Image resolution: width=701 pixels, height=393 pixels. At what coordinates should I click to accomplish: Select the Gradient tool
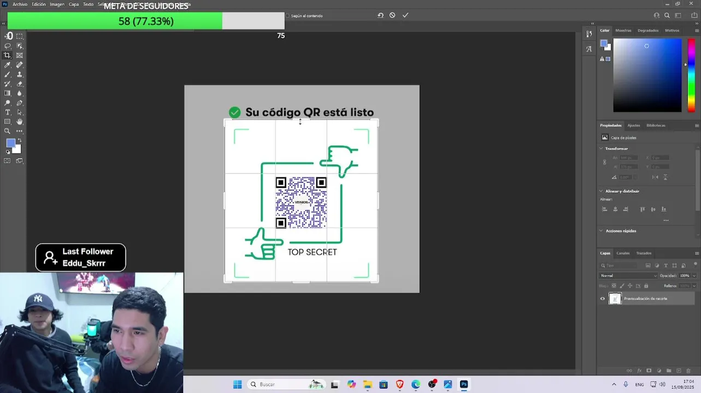(8, 93)
